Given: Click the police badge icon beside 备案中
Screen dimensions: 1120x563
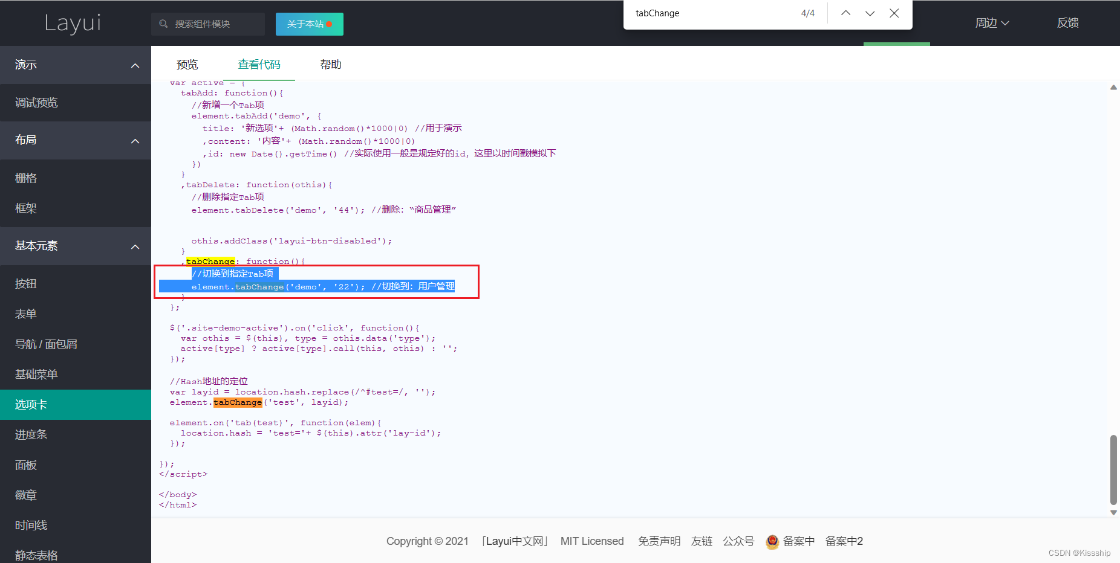Looking at the screenshot, I should [772, 542].
